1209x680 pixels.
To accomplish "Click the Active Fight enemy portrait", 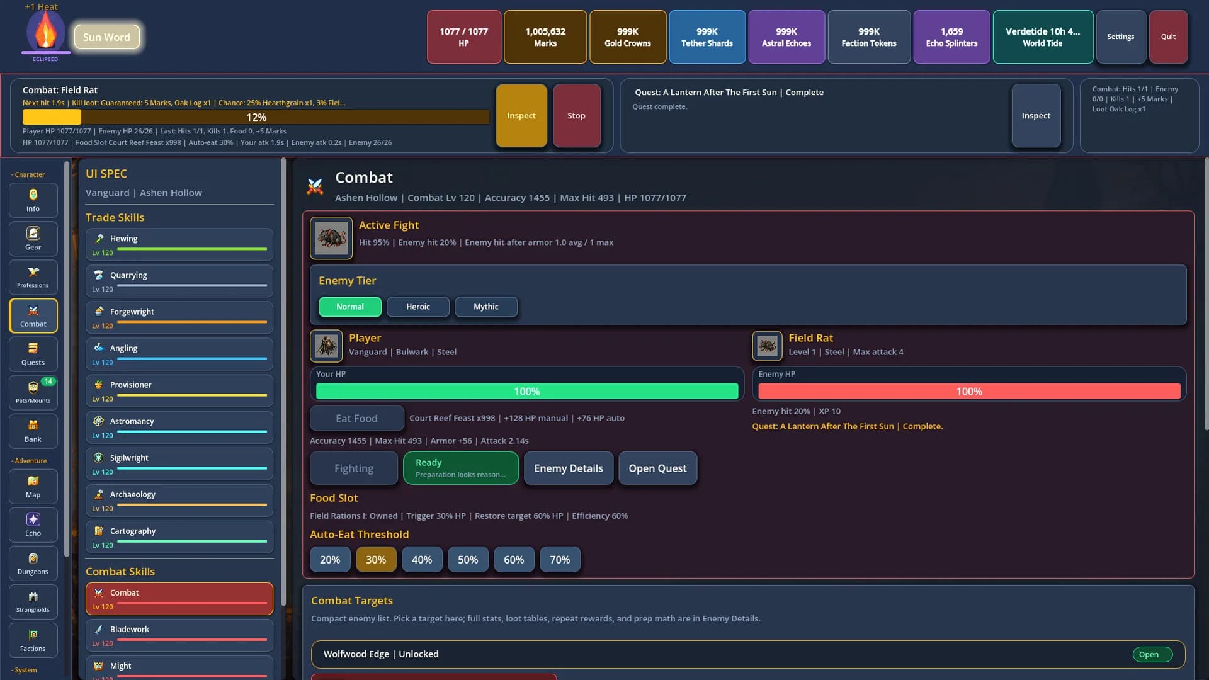I will 331,238.
